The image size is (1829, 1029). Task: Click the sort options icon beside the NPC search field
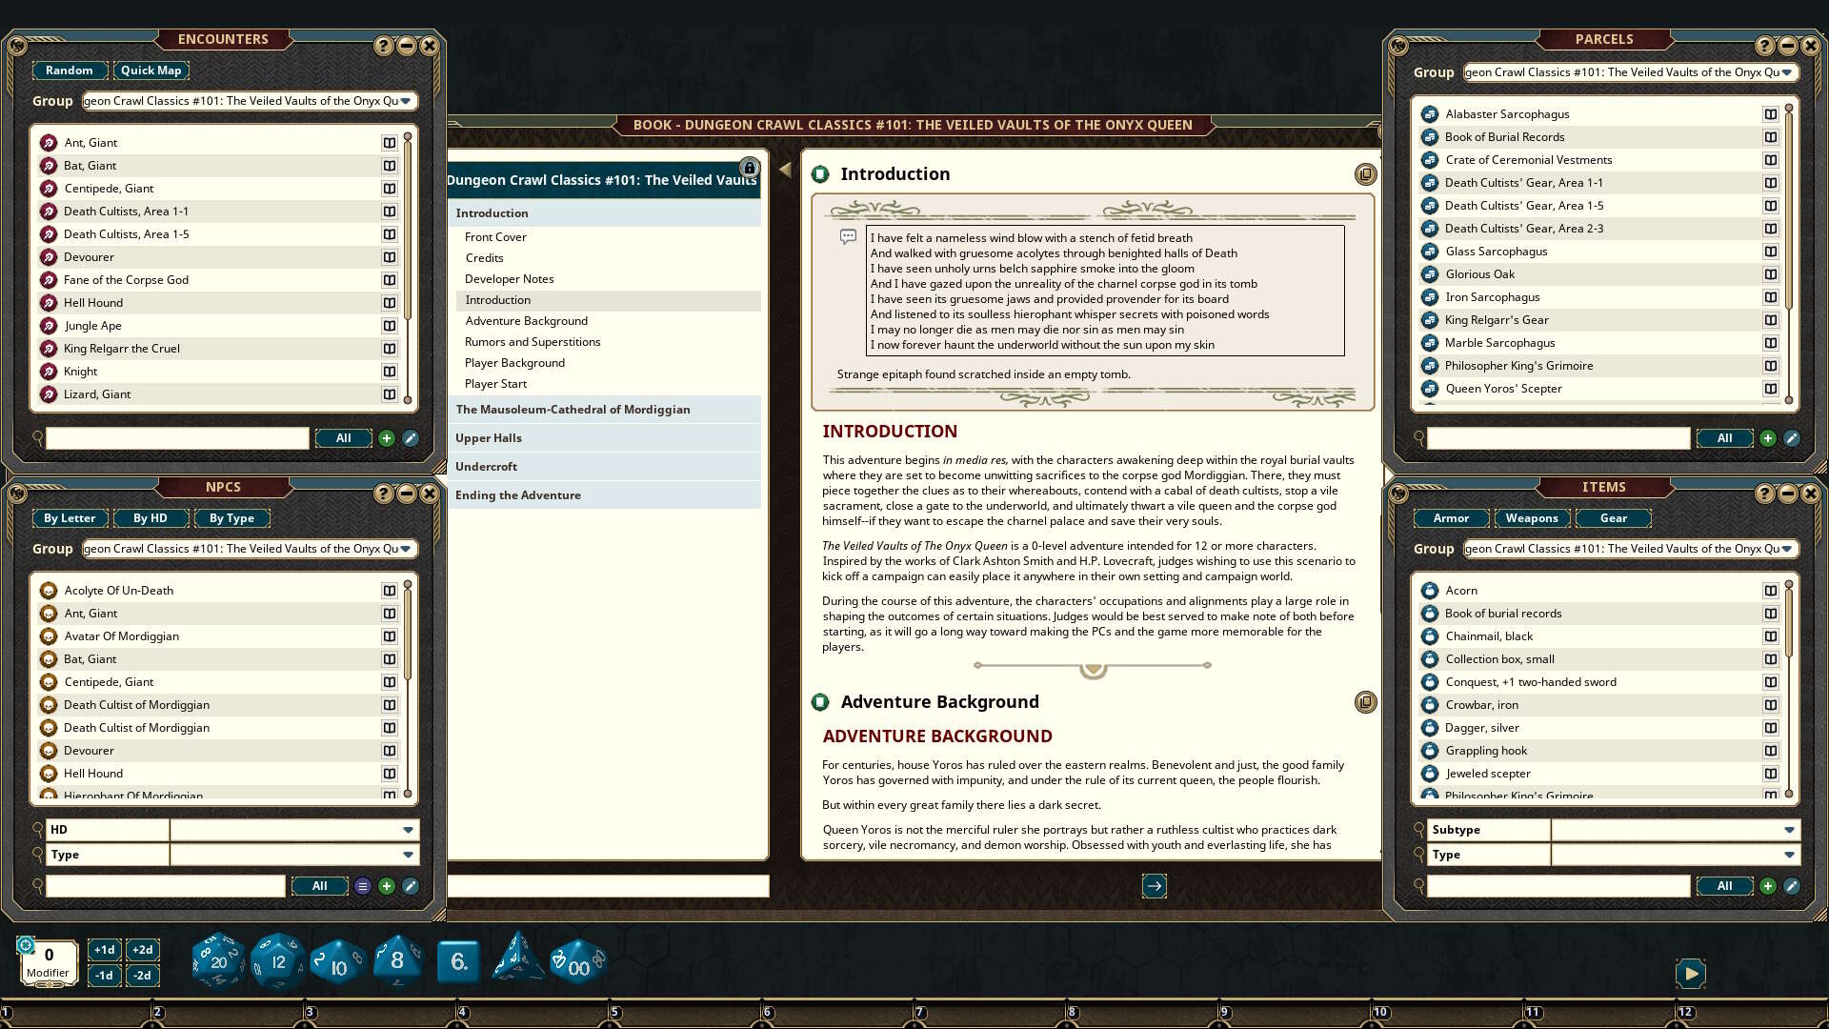click(x=362, y=886)
